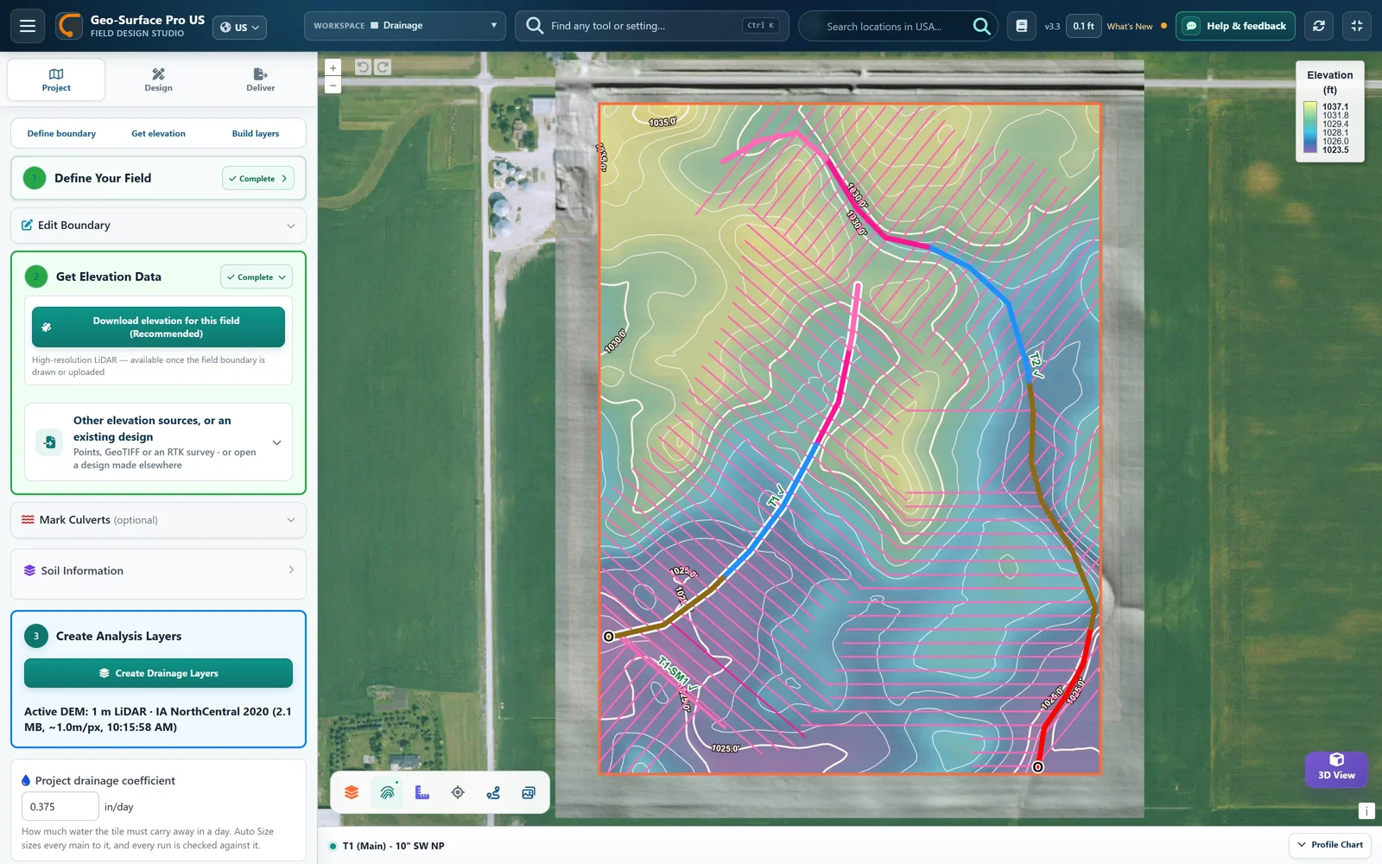Image resolution: width=1382 pixels, height=864 pixels.
Task: Focus the Find any tool search box
Action: [x=652, y=26]
